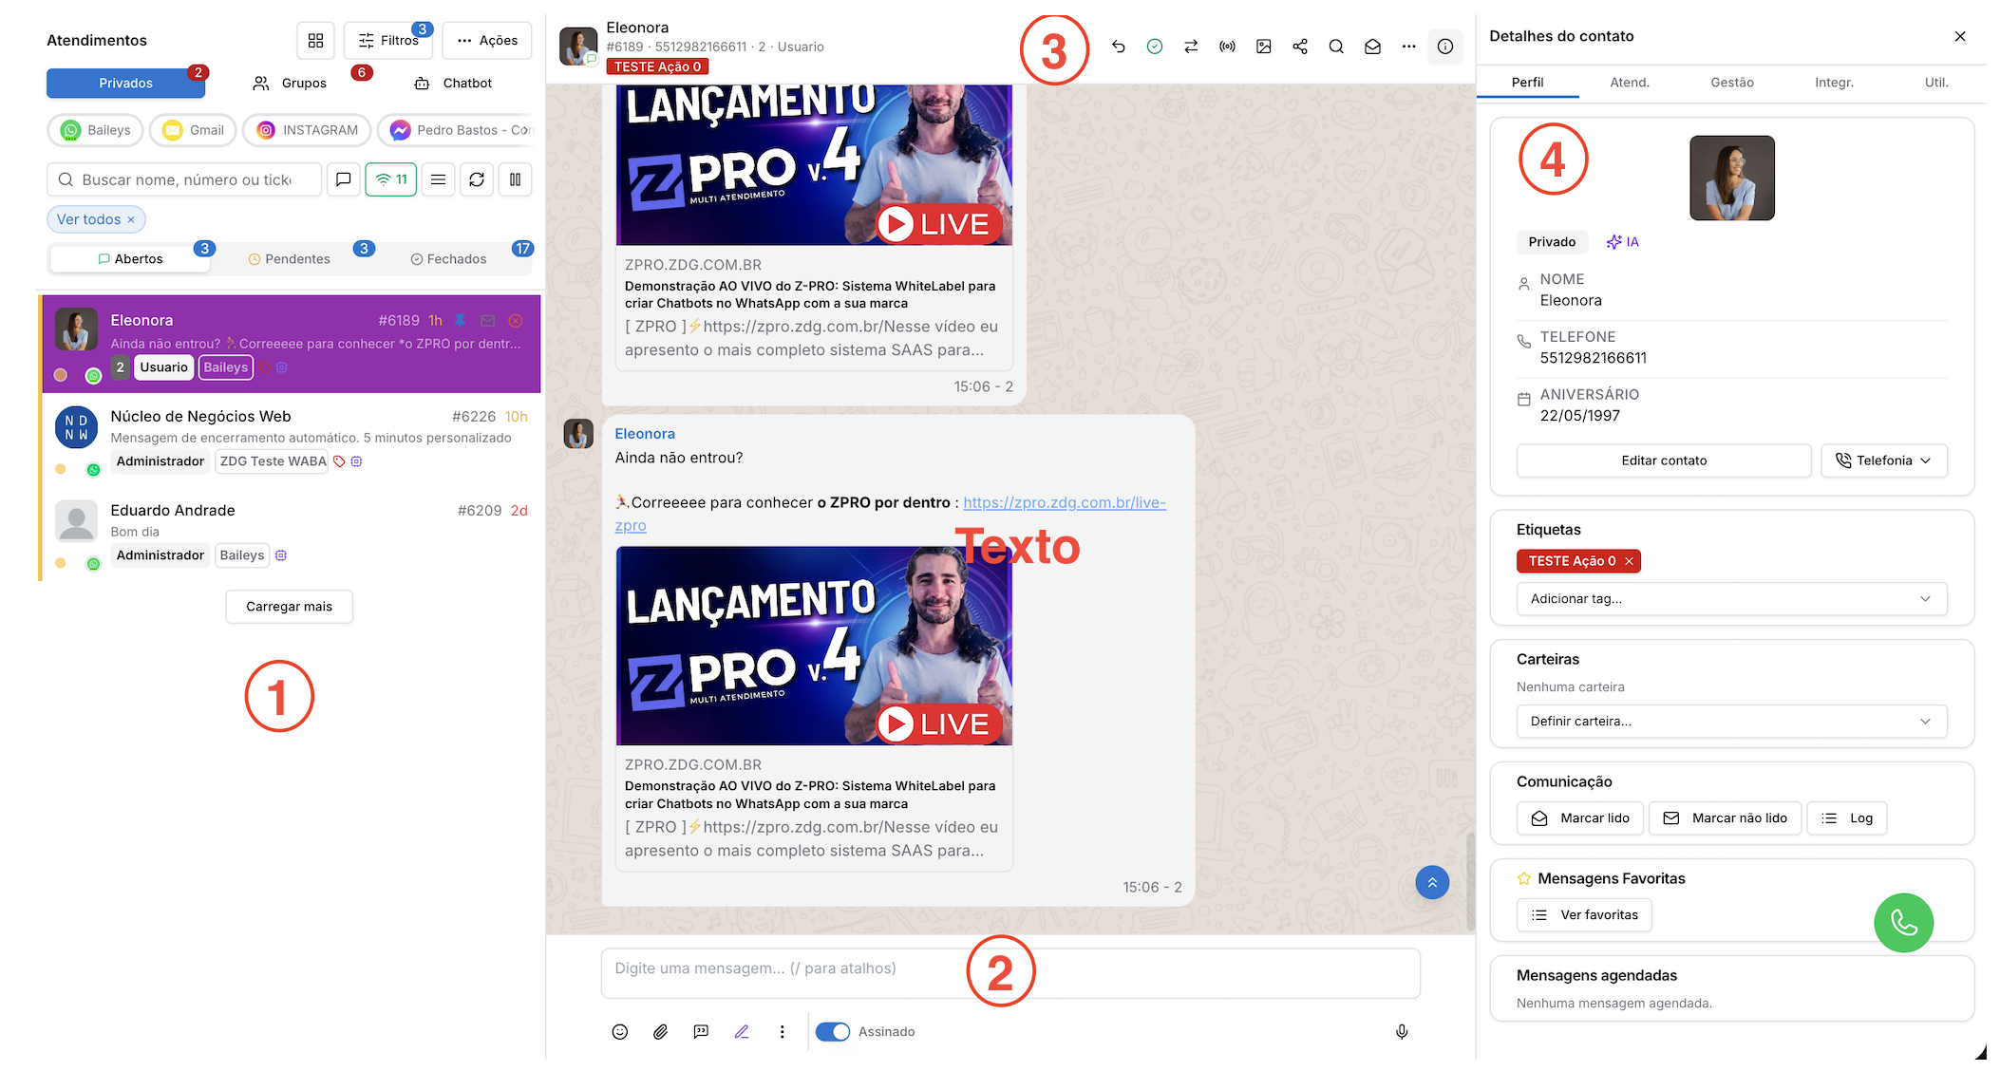Click the return ticket arrow icon in chat header
The width and height of the screenshot is (2000, 1071).
[1118, 47]
